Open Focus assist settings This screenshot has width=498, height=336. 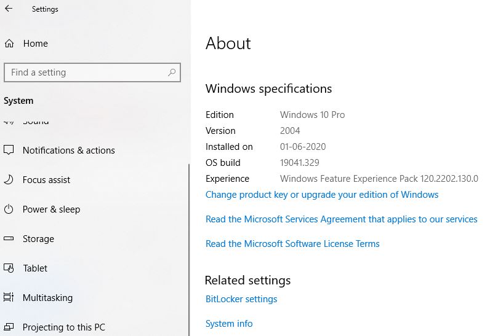[46, 180]
